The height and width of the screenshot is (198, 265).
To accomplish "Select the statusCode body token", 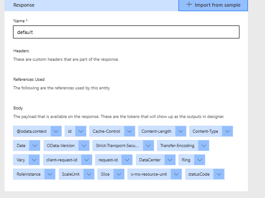I will click(x=199, y=174).
